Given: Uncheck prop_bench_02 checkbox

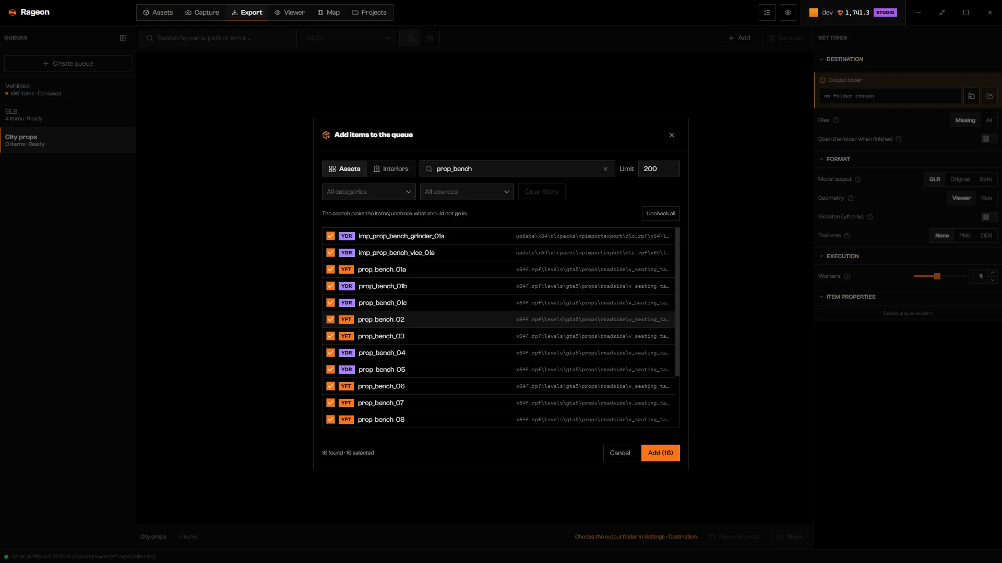Looking at the screenshot, I should (x=330, y=320).
